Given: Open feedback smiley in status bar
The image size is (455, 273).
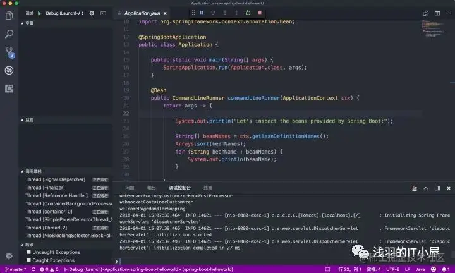Looking at the screenshot, I should point(434,269).
